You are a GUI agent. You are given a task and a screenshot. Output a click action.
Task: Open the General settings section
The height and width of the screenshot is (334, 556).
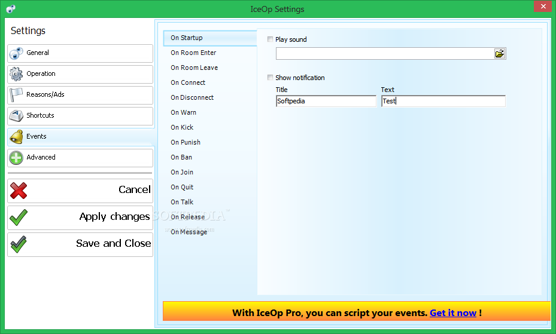point(80,53)
